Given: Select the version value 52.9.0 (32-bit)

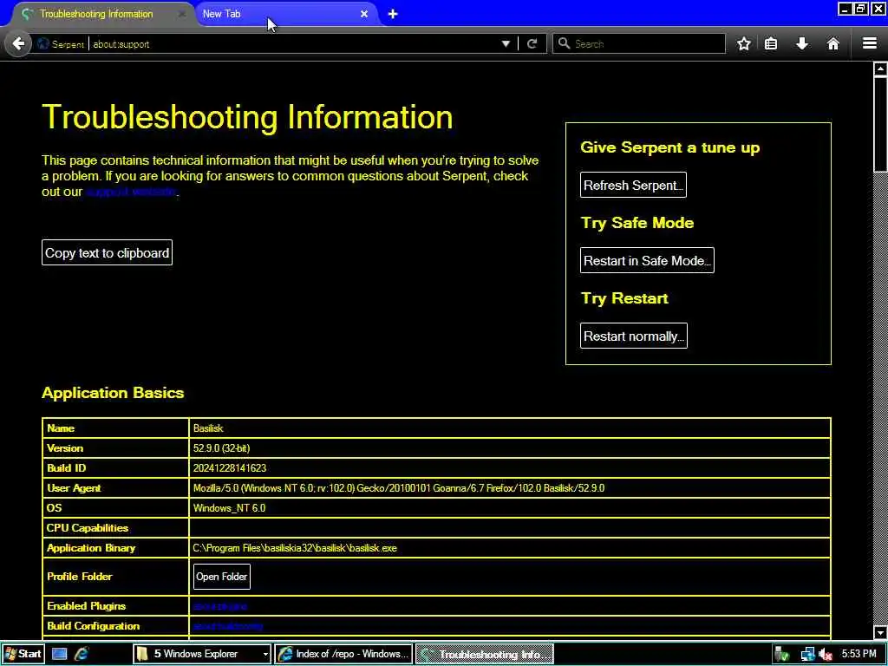Looking at the screenshot, I should click(x=221, y=448).
